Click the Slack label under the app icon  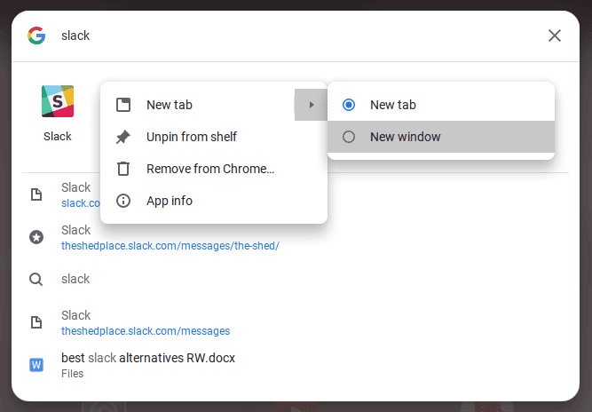(58, 137)
